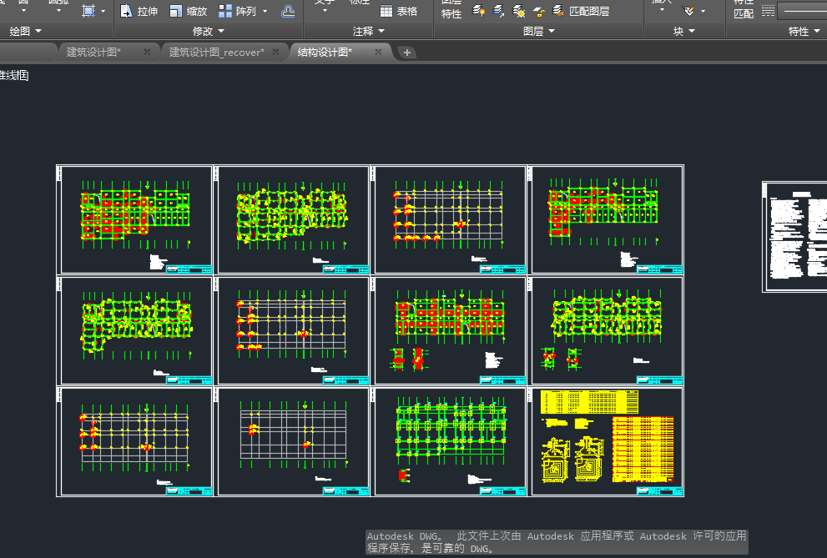Select the 结构设计图* tab

point(325,53)
